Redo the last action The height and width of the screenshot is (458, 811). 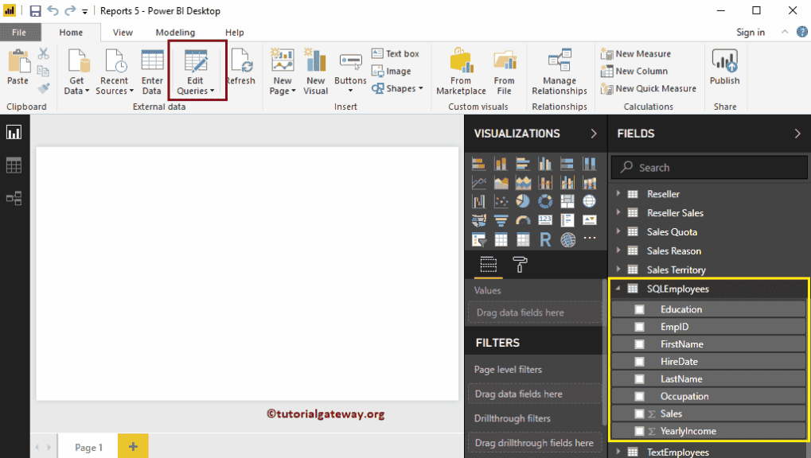point(70,10)
